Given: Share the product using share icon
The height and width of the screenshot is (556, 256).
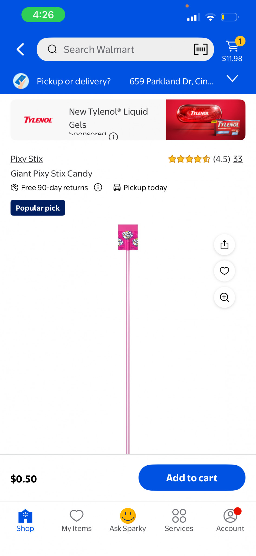Looking at the screenshot, I should click(224, 245).
